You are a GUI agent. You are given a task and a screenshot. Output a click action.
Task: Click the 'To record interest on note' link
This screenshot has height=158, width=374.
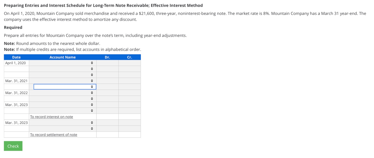tap(51, 116)
